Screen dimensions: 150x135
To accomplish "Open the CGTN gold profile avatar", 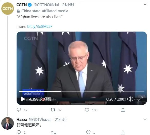I will (7, 9).
